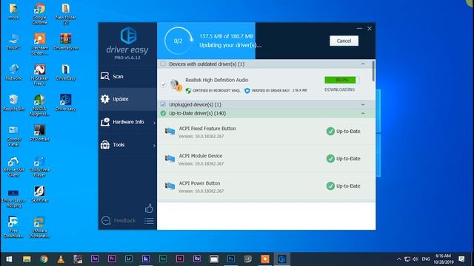Click the driver list scrollbar
The image size is (474, 266).
coord(373,71)
